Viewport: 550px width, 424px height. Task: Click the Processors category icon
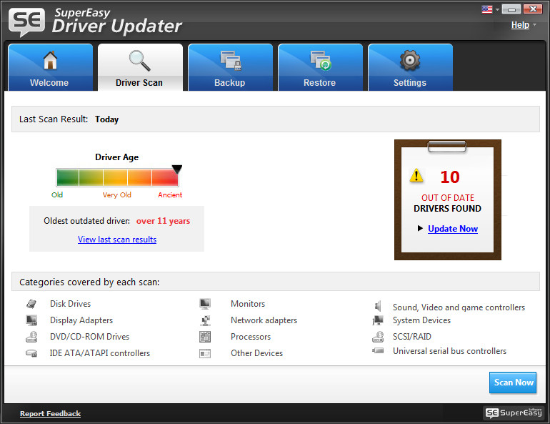pyautogui.click(x=205, y=337)
